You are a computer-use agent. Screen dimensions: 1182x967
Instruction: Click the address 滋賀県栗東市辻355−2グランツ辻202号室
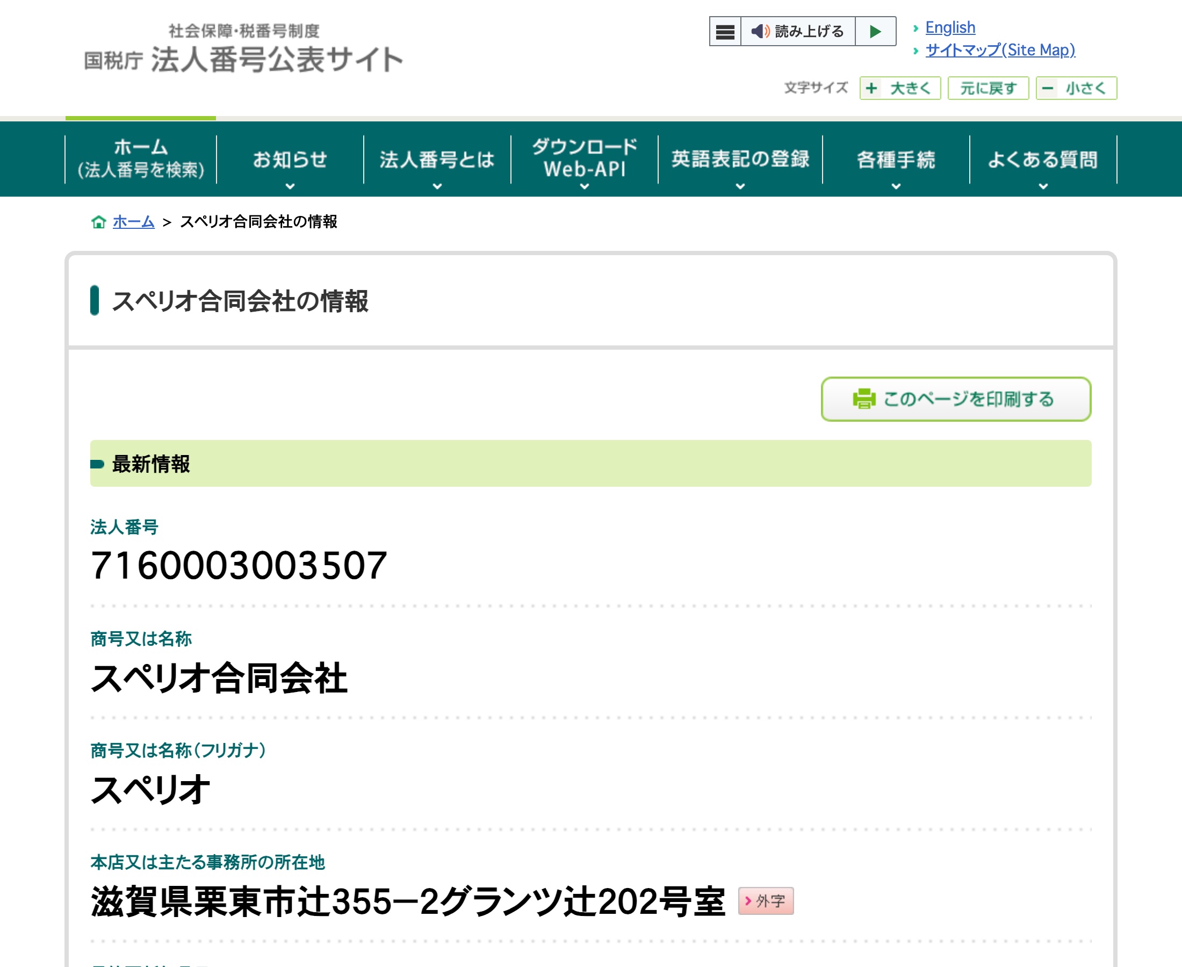point(408,902)
